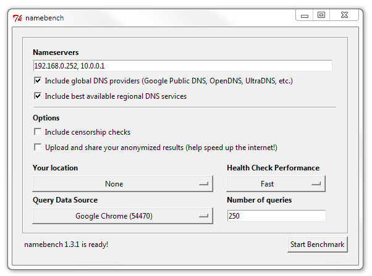Disable Include best available regional DNS services
This screenshot has height=276, width=372.
[x=38, y=96]
